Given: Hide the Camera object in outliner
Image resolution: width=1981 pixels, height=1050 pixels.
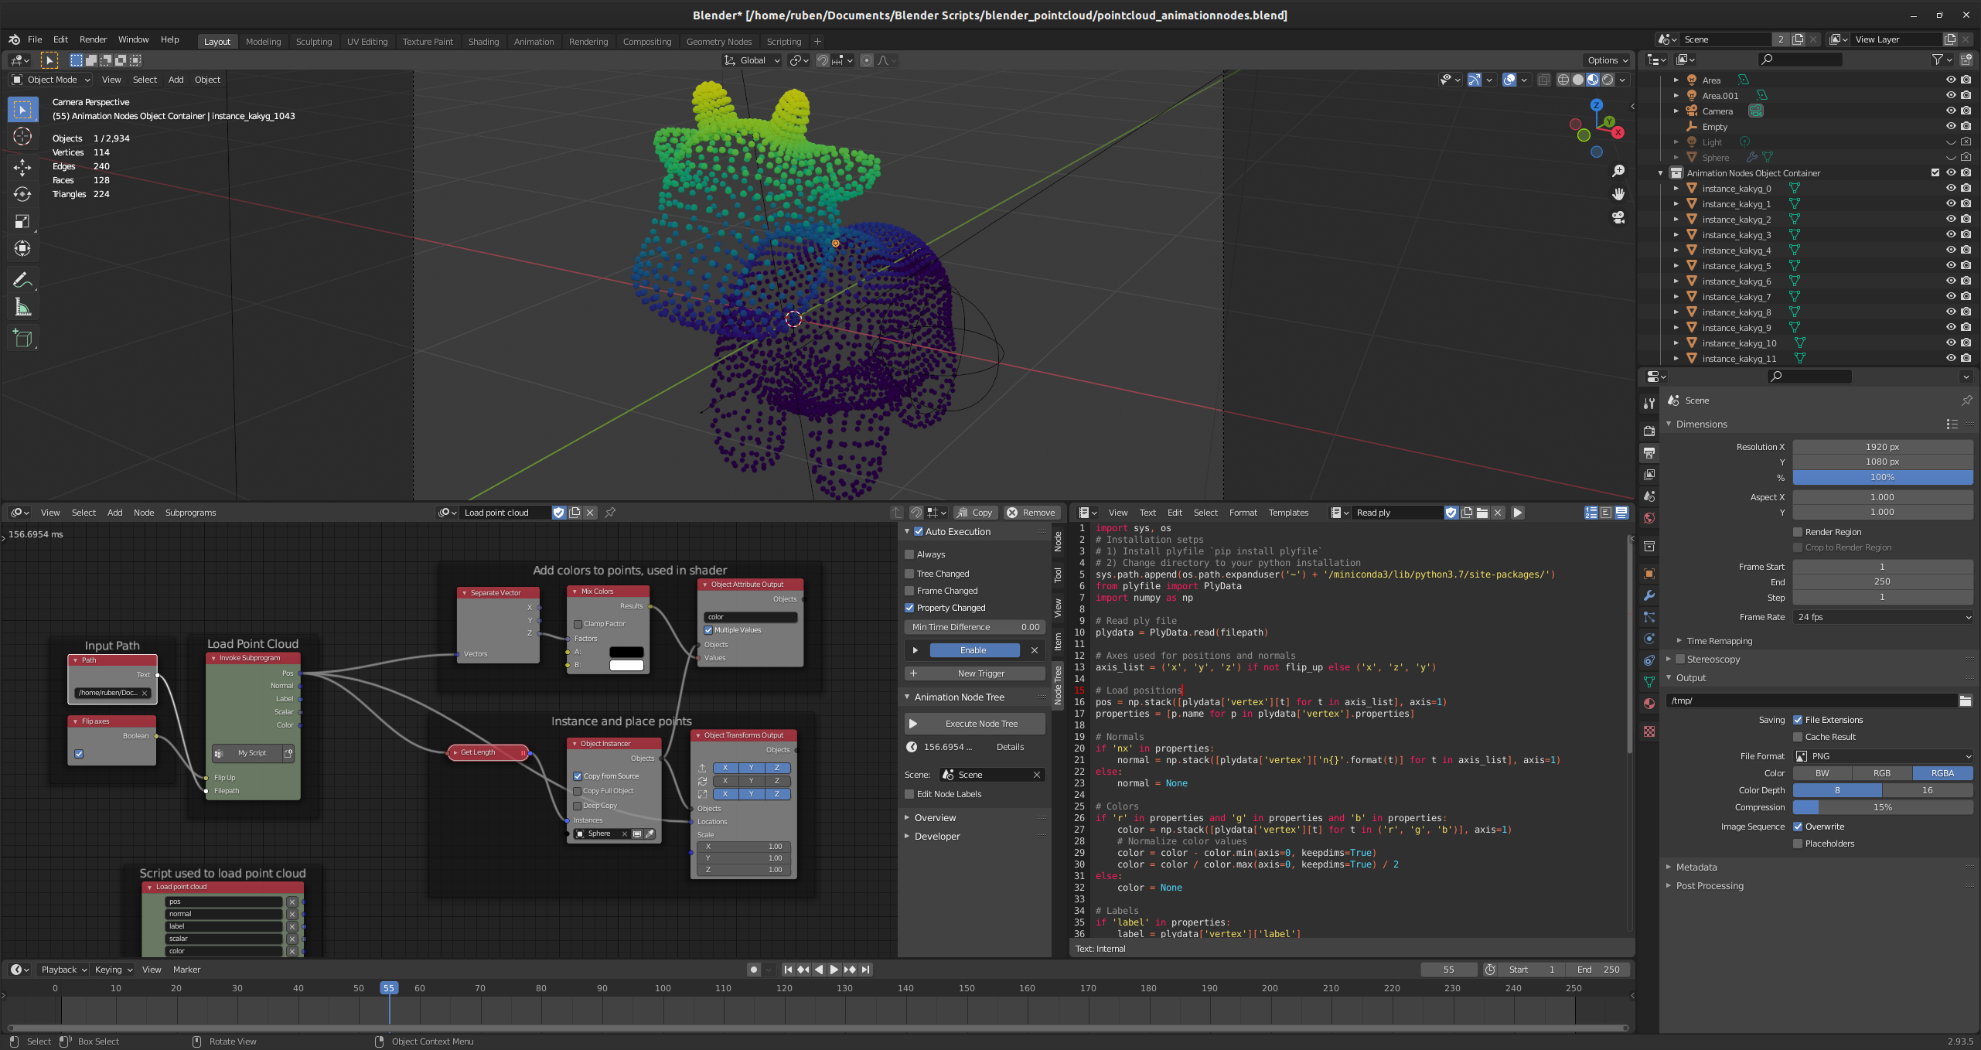Looking at the screenshot, I should pyautogui.click(x=1950, y=111).
